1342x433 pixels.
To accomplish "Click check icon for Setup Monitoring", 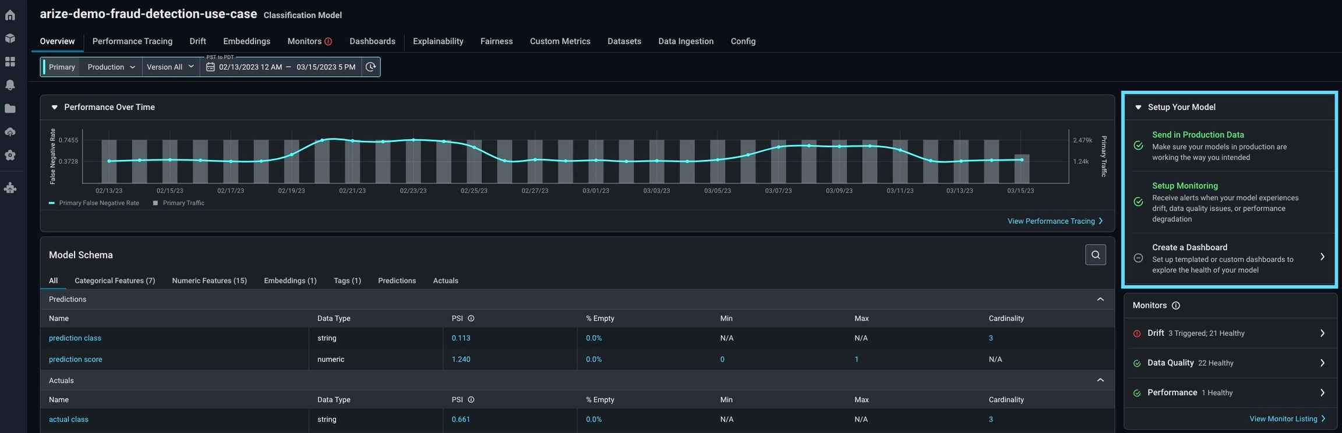I will click(x=1138, y=202).
